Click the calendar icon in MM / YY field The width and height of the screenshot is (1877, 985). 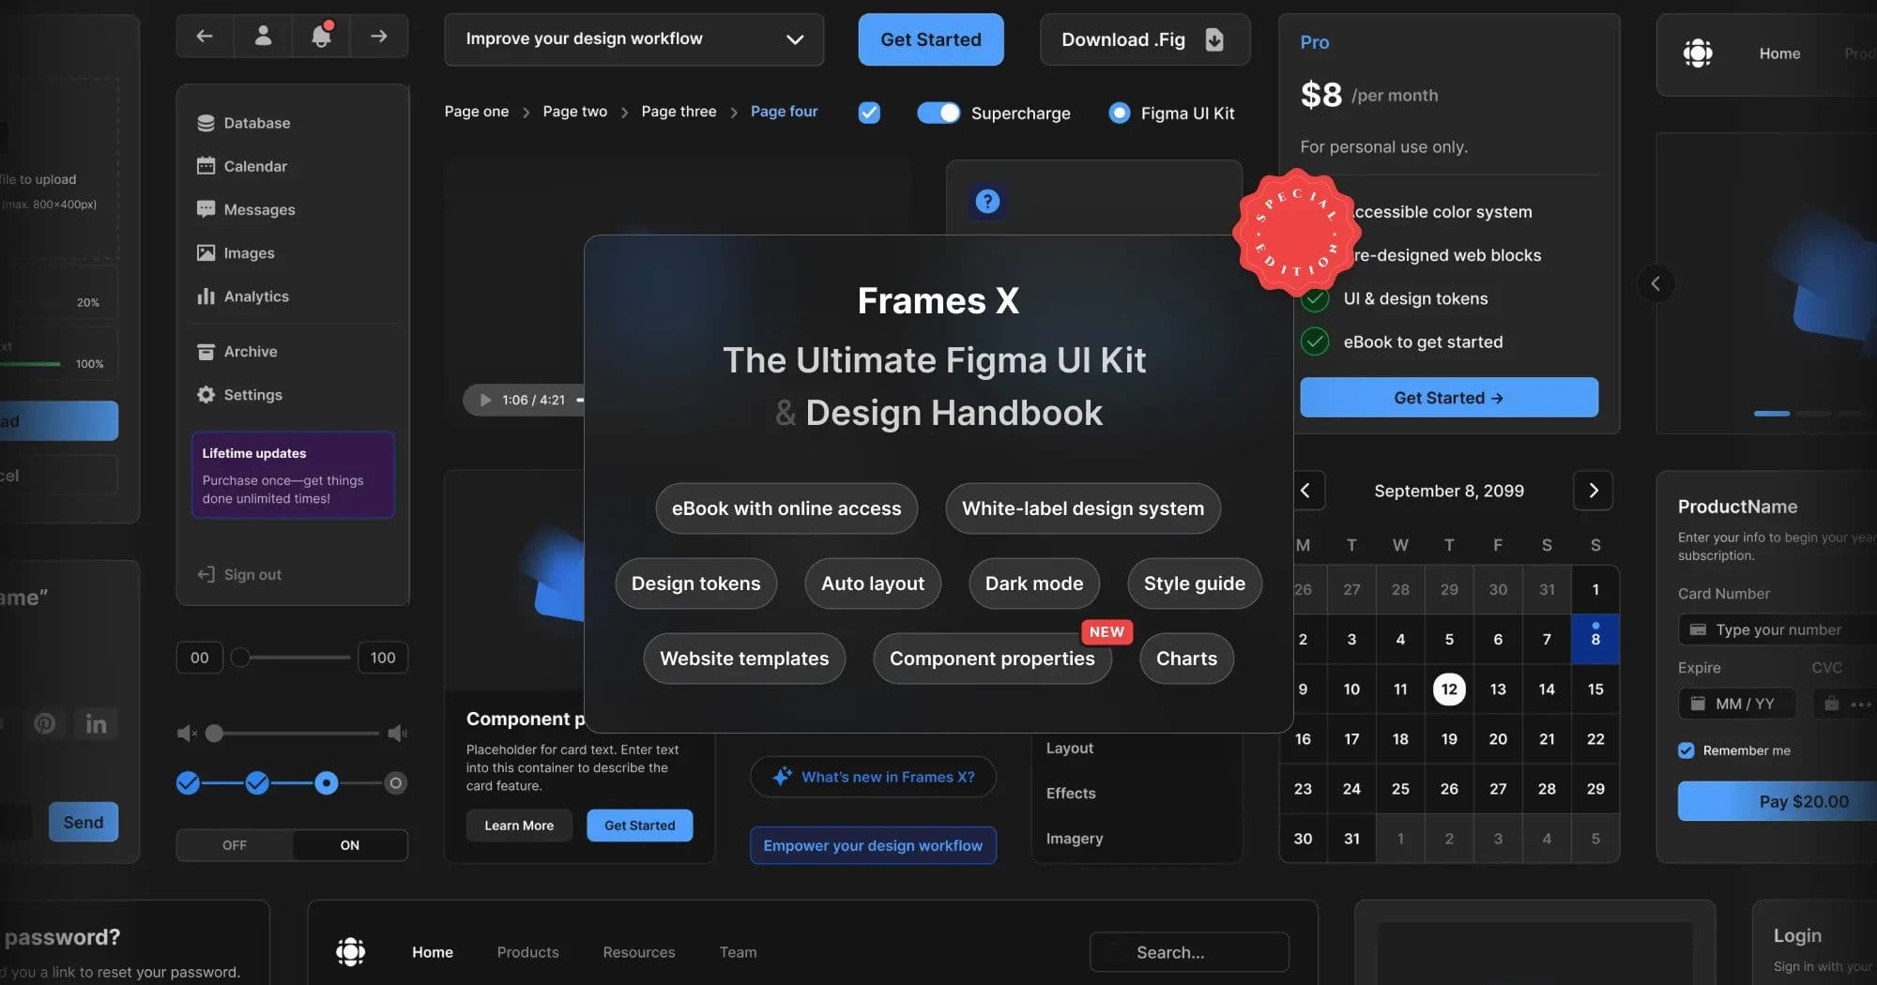coord(1698,703)
